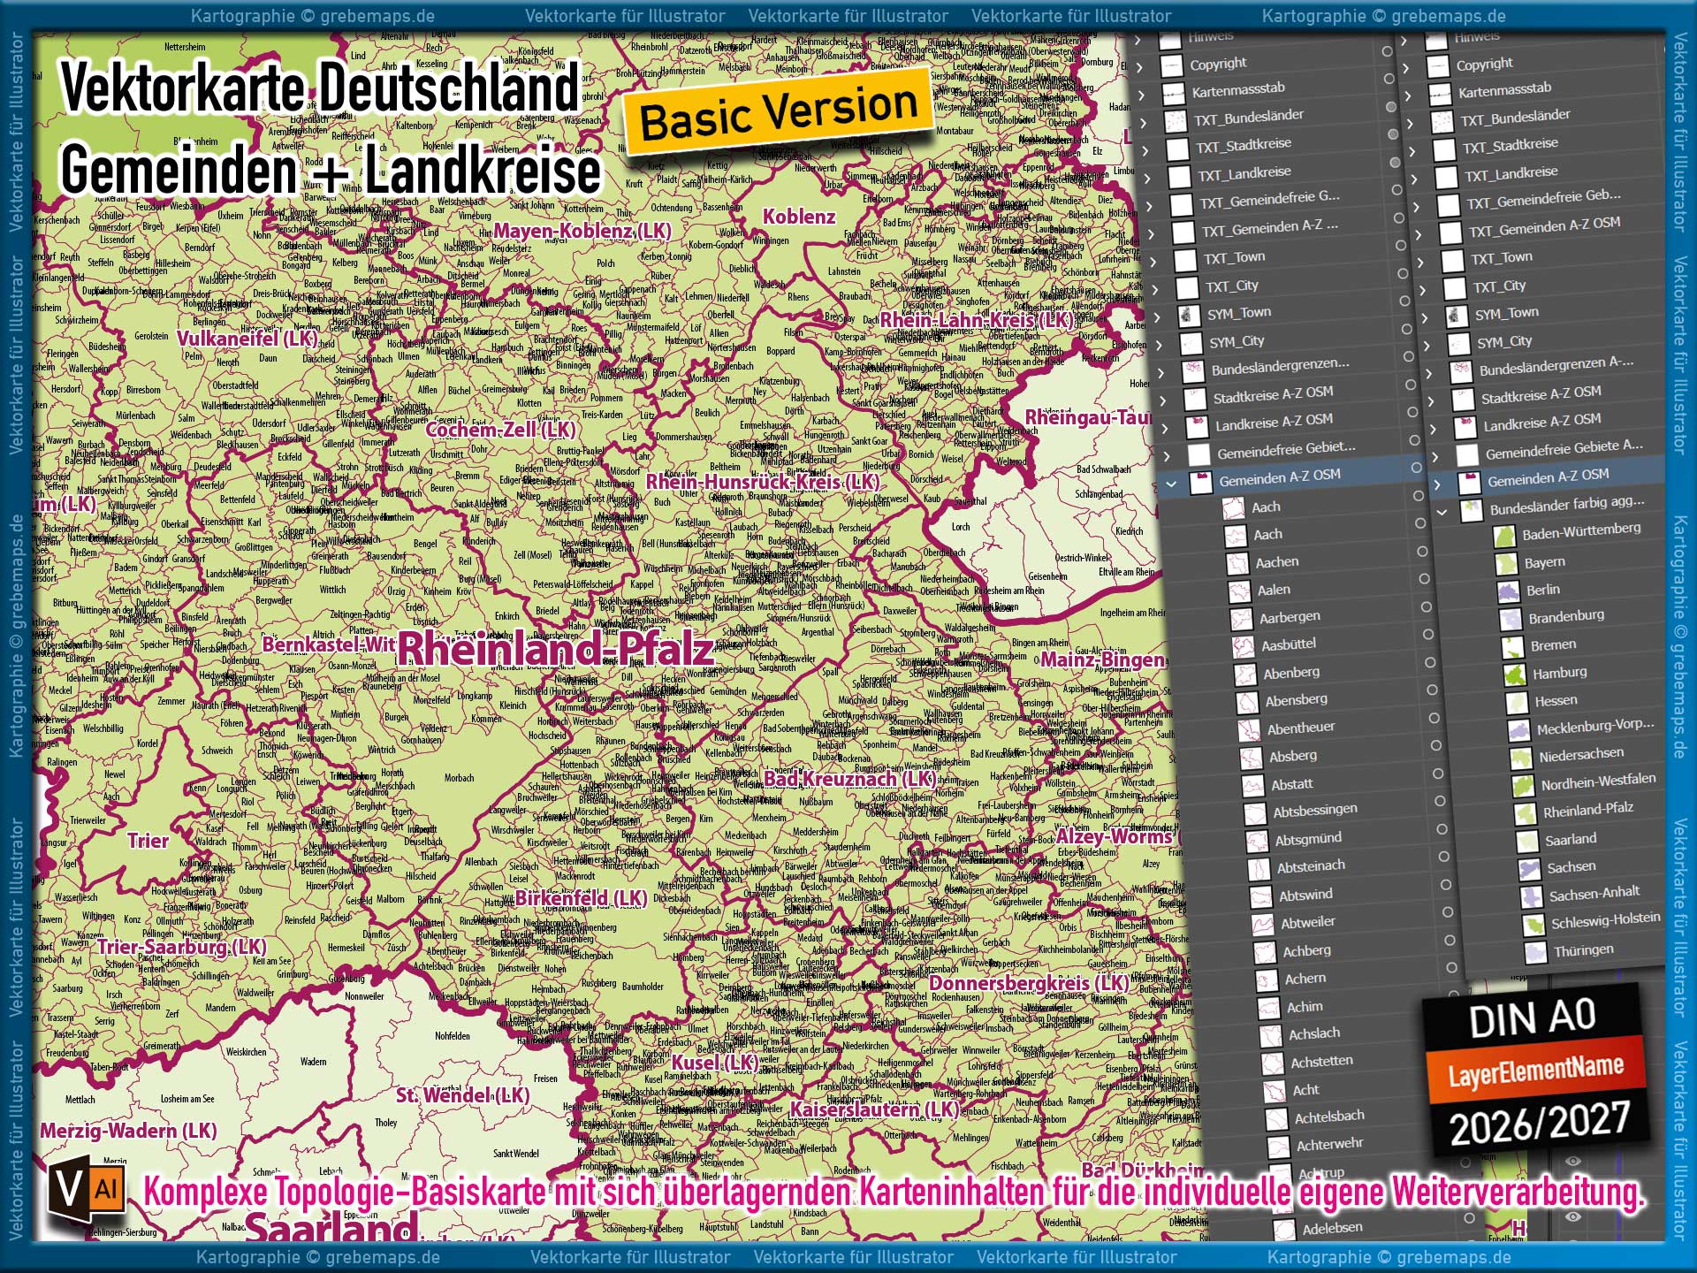The image size is (1697, 1273).
Task: Click the Abentheuer sublayer thumbnail
Action: 1249,730
